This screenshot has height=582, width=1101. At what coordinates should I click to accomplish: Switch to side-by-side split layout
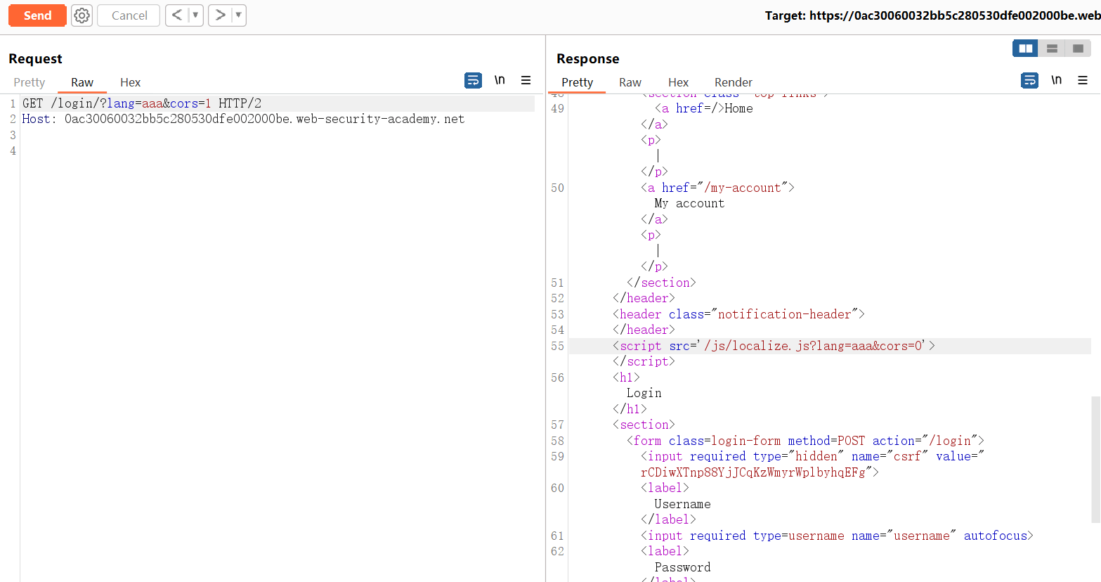(1025, 48)
